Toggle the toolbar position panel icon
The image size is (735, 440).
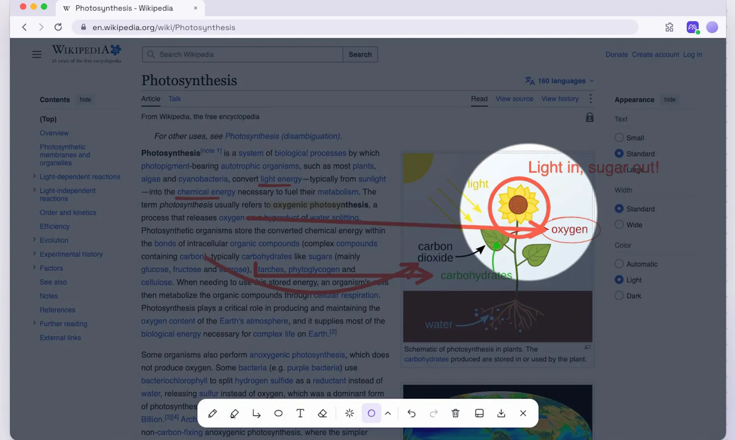coord(479,413)
